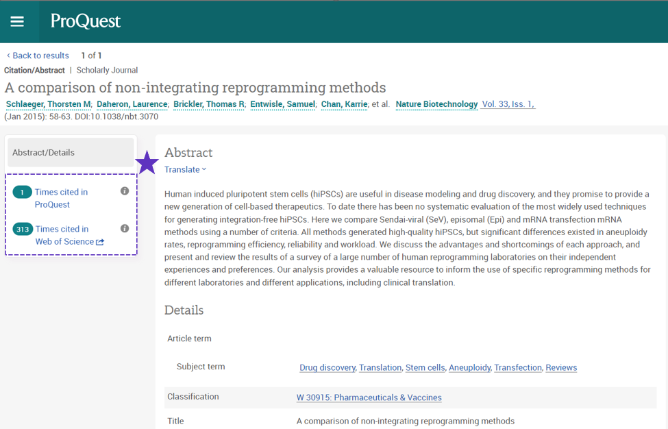The image size is (668, 429).
Task: Expand the Translate dropdown
Action: pyautogui.click(x=185, y=169)
